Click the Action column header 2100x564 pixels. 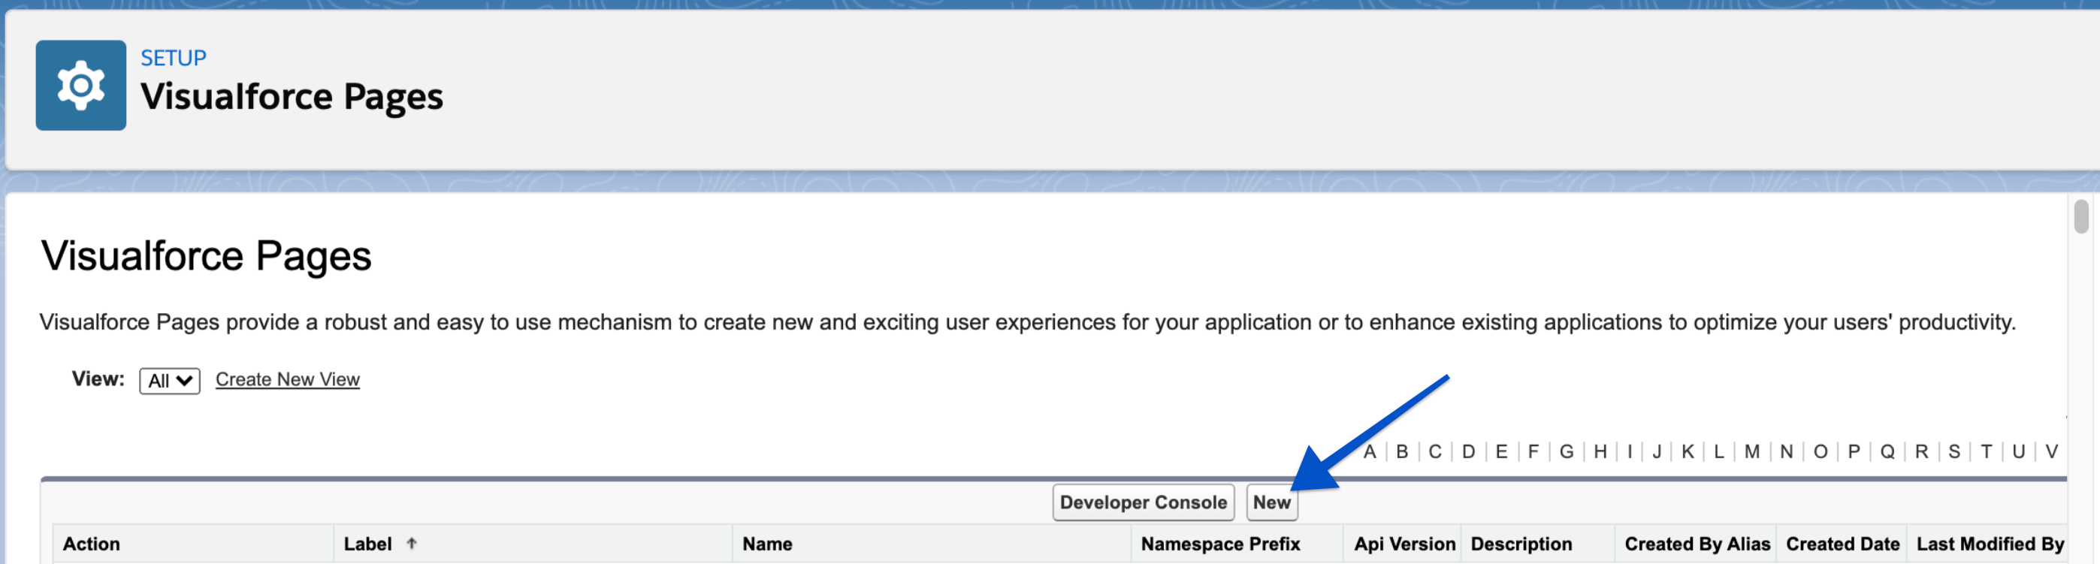(x=92, y=544)
